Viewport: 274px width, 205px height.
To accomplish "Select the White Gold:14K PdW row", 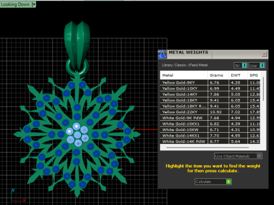I will coord(210,141).
